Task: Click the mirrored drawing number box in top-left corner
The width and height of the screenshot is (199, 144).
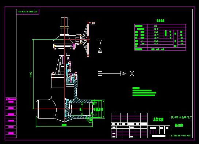Action: click(x=28, y=12)
